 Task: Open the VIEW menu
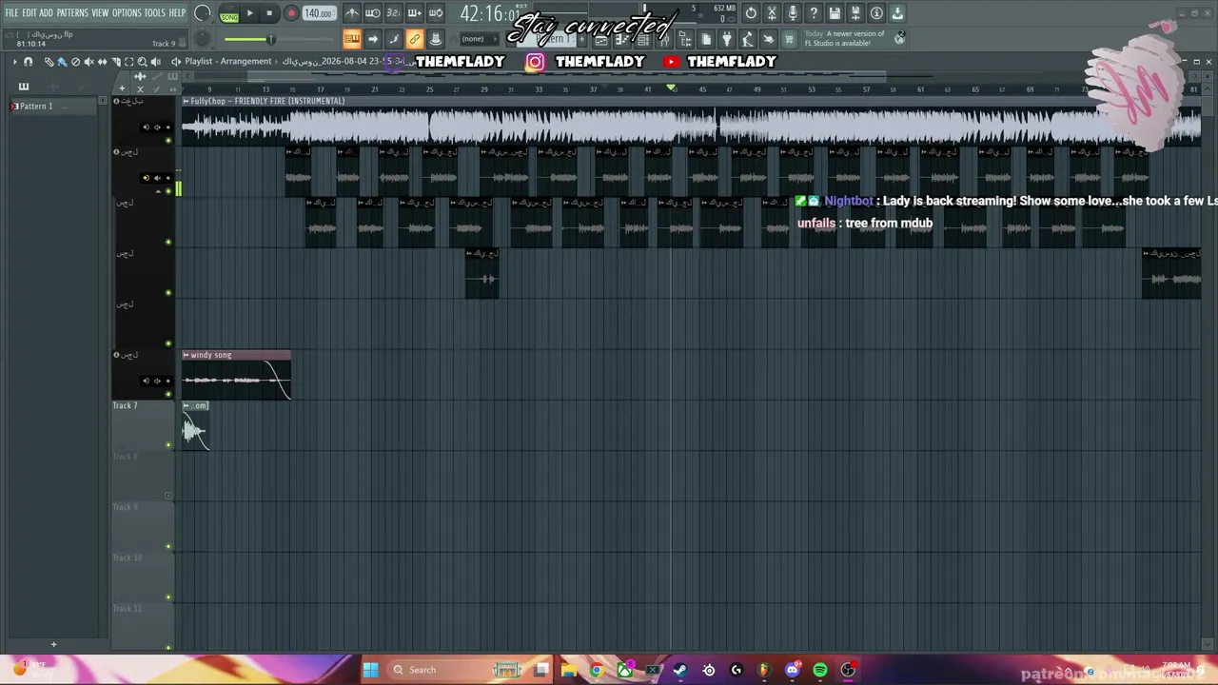(x=100, y=13)
